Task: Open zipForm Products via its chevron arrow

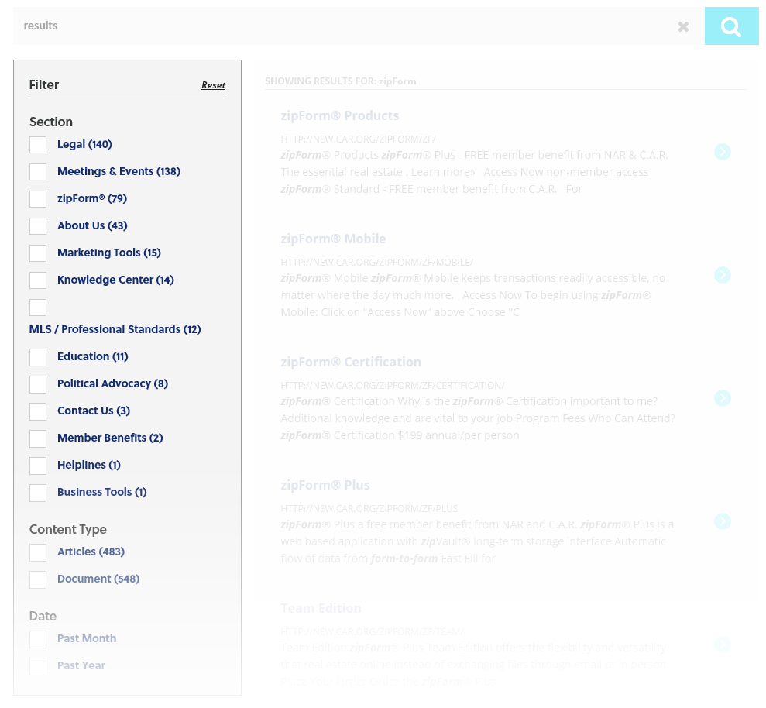Action: tap(722, 152)
